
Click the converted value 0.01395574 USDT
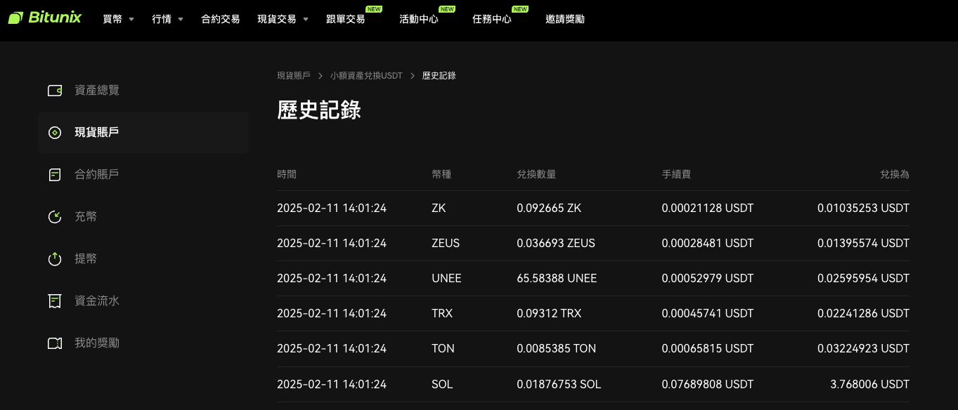(x=863, y=244)
